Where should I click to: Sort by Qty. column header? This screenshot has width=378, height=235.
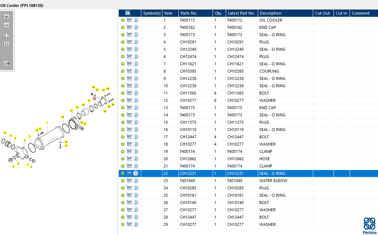click(x=219, y=13)
